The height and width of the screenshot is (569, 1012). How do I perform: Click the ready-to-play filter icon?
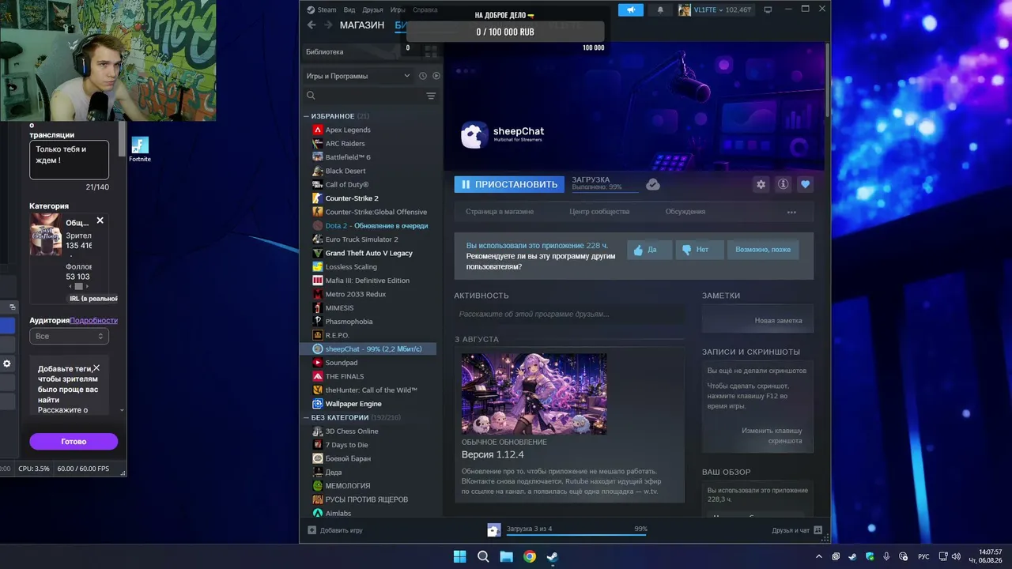point(436,76)
